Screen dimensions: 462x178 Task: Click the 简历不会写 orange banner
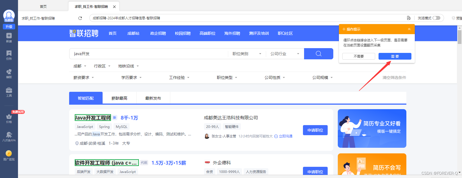[372, 164]
